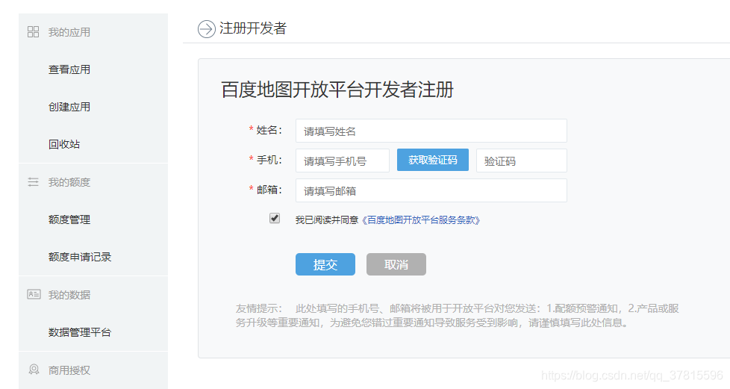Click the arrow circle icon beside 注册开发者

(206, 29)
